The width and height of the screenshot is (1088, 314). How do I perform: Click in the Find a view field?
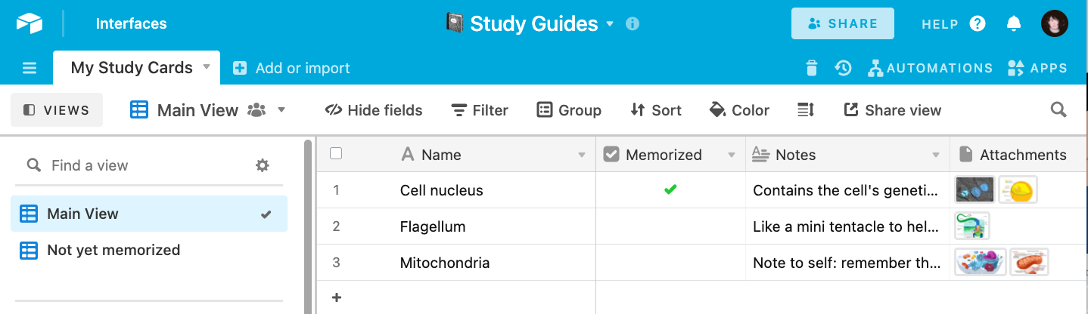click(144, 165)
